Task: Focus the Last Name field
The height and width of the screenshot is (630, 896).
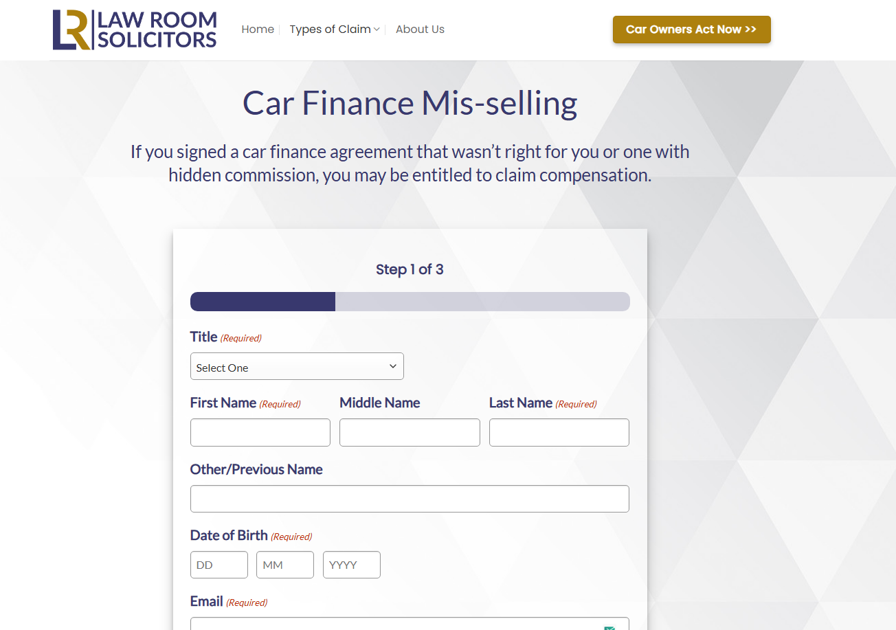Action: pyautogui.click(x=559, y=433)
